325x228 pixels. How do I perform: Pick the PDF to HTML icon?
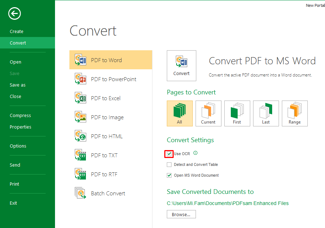[81, 136]
